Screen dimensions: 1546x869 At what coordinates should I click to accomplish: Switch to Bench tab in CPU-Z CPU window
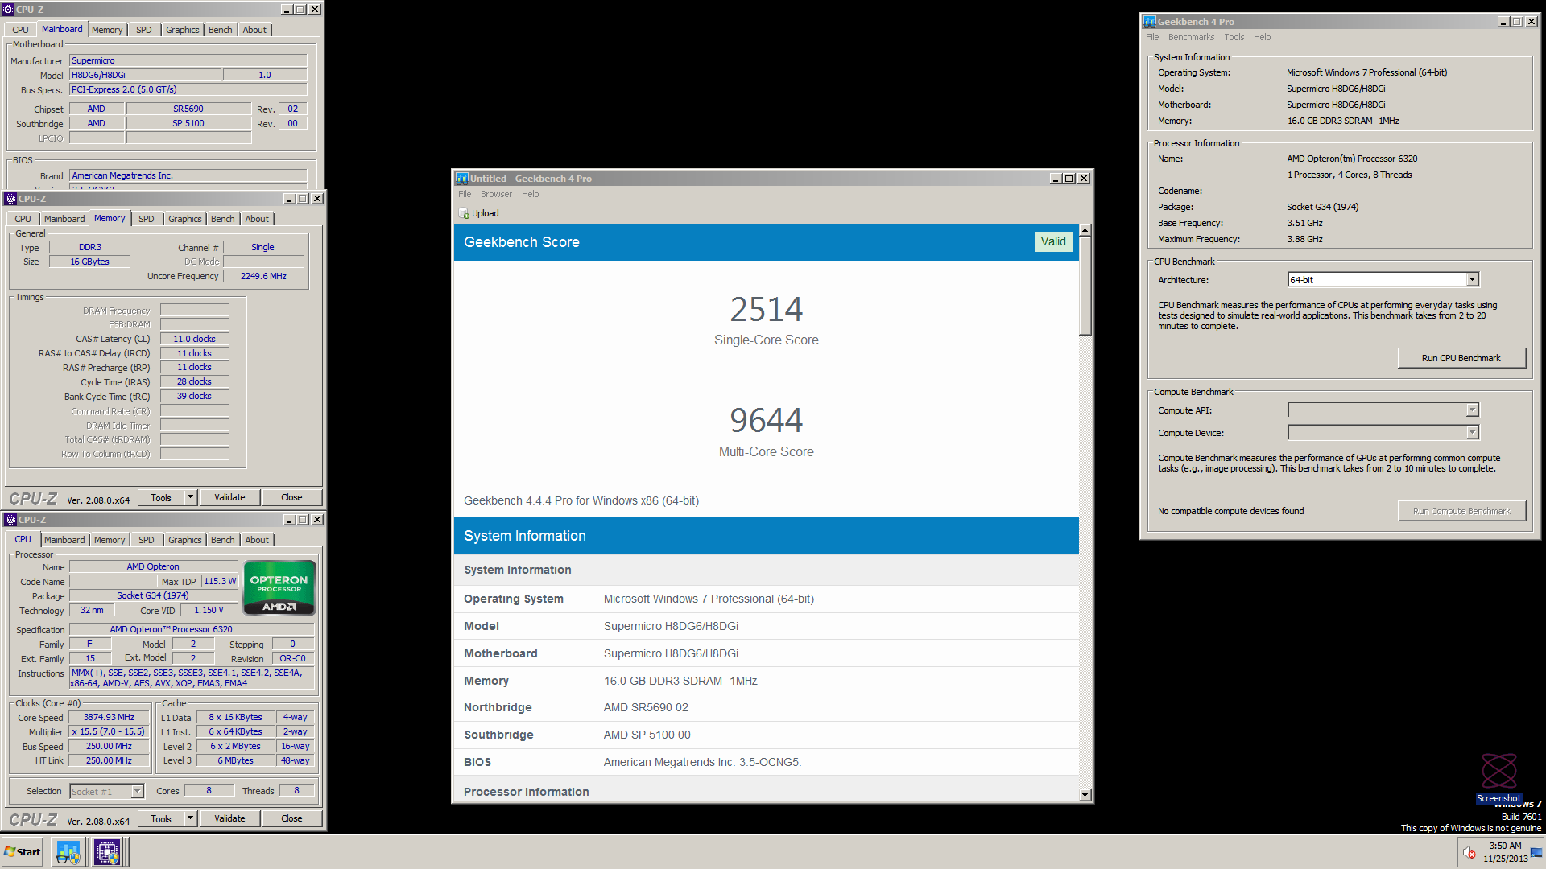click(222, 540)
